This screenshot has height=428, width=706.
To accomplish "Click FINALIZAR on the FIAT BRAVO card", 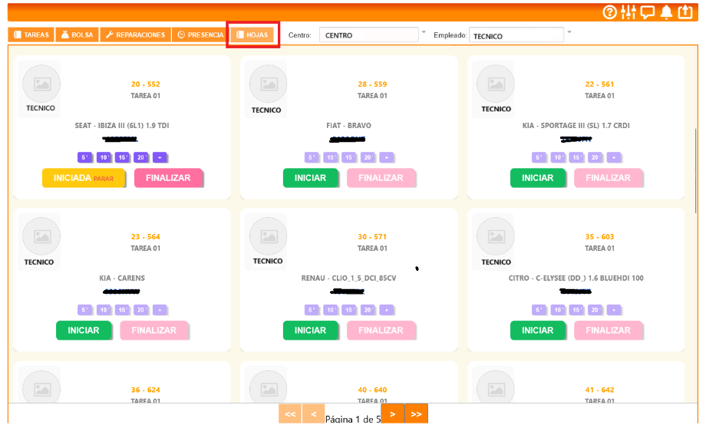I will pos(381,178).
